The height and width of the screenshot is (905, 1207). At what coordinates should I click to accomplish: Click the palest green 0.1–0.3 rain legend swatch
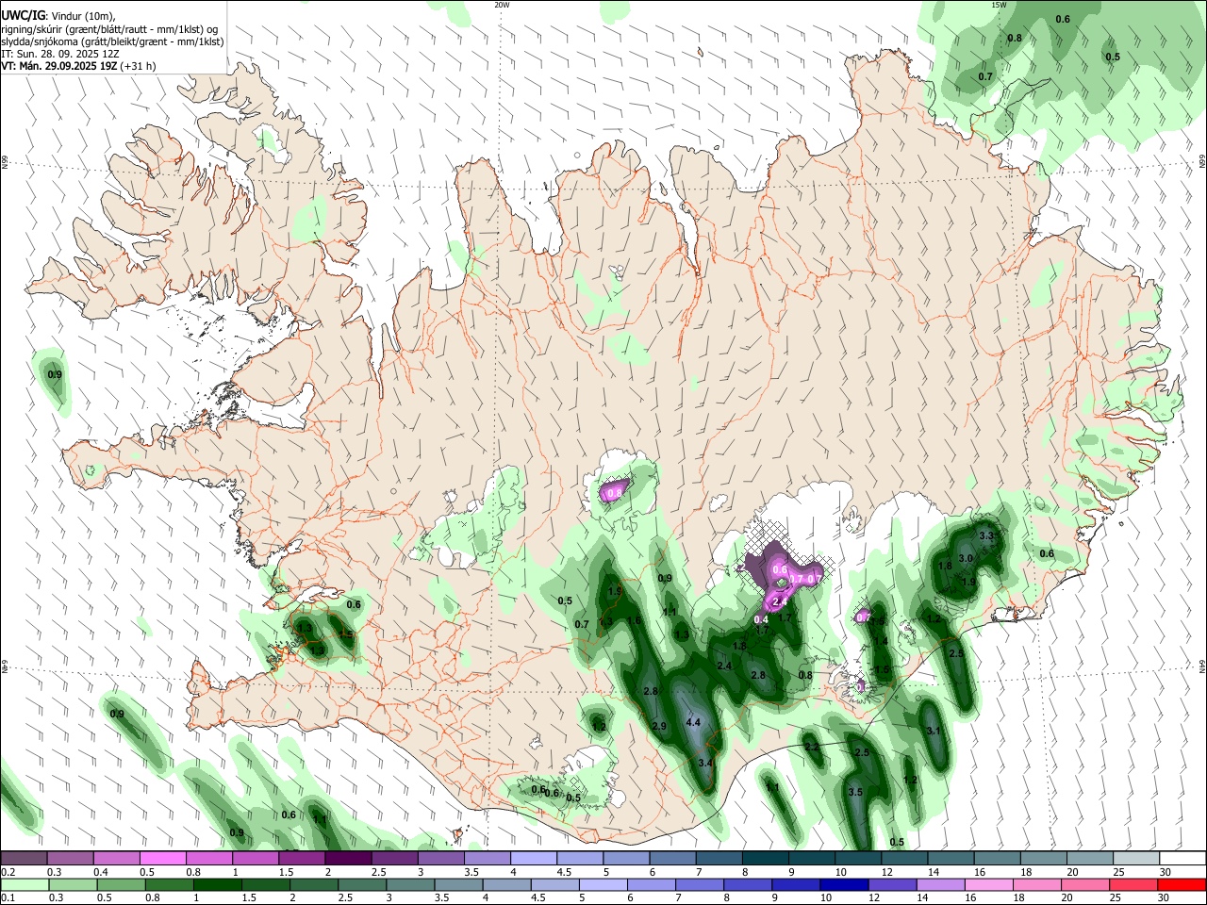coord(25,885)
